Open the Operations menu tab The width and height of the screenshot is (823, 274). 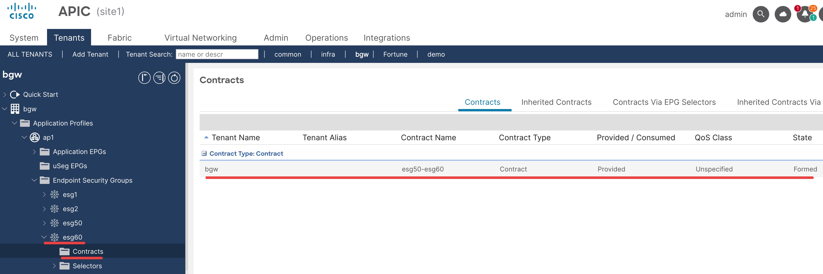pyautogui.click(x=326, y=38)
